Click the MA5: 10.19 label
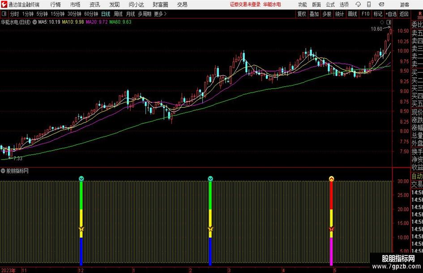 pos(49,22)
